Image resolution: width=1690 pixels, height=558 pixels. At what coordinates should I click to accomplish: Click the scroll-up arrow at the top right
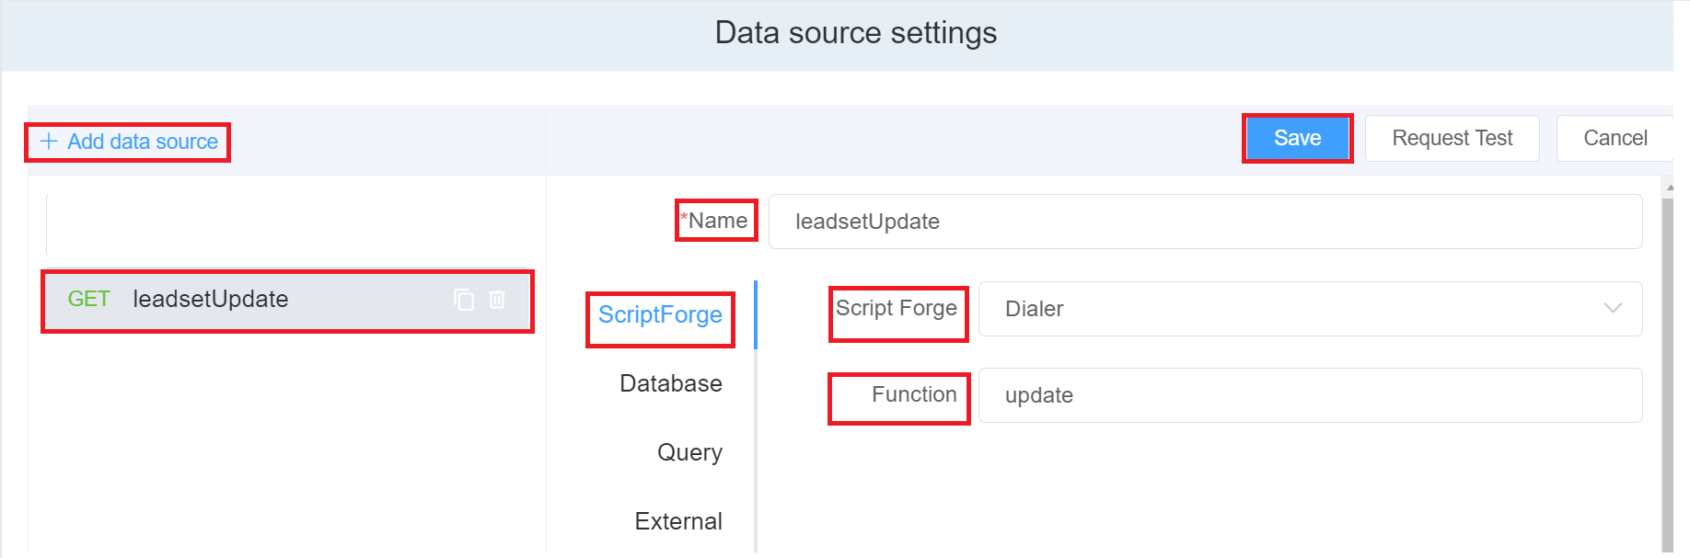[1669, 188]
